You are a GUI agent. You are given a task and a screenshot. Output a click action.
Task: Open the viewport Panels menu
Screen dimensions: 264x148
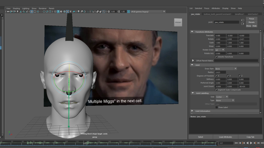click(52, 9)
